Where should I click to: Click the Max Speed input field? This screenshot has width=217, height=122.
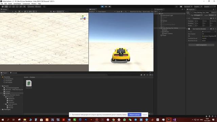tap(209, 34)
